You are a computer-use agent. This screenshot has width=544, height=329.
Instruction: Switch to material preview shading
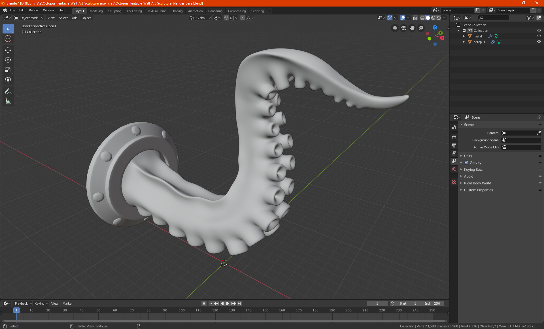[433, 18]
